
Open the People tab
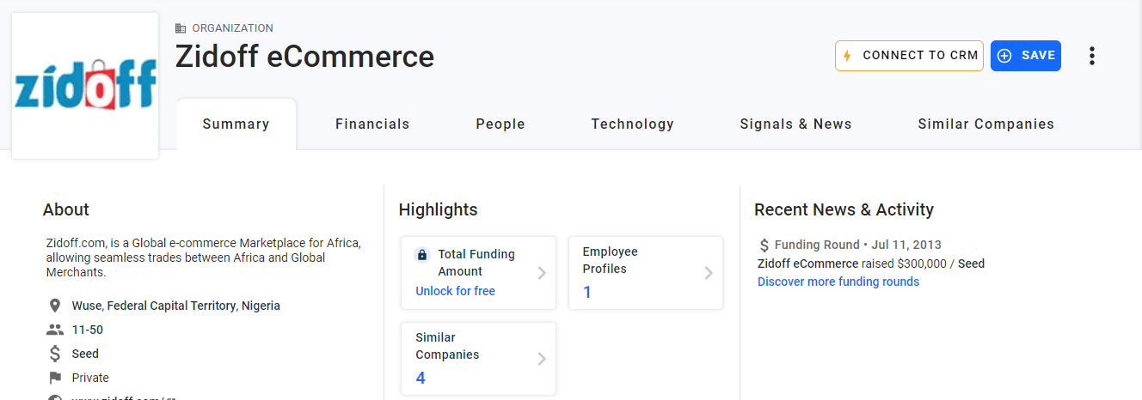tap(500, 124)
